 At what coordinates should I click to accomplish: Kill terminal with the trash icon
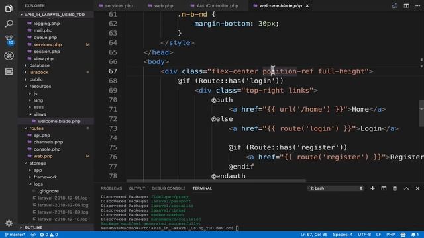click(395, 188)
